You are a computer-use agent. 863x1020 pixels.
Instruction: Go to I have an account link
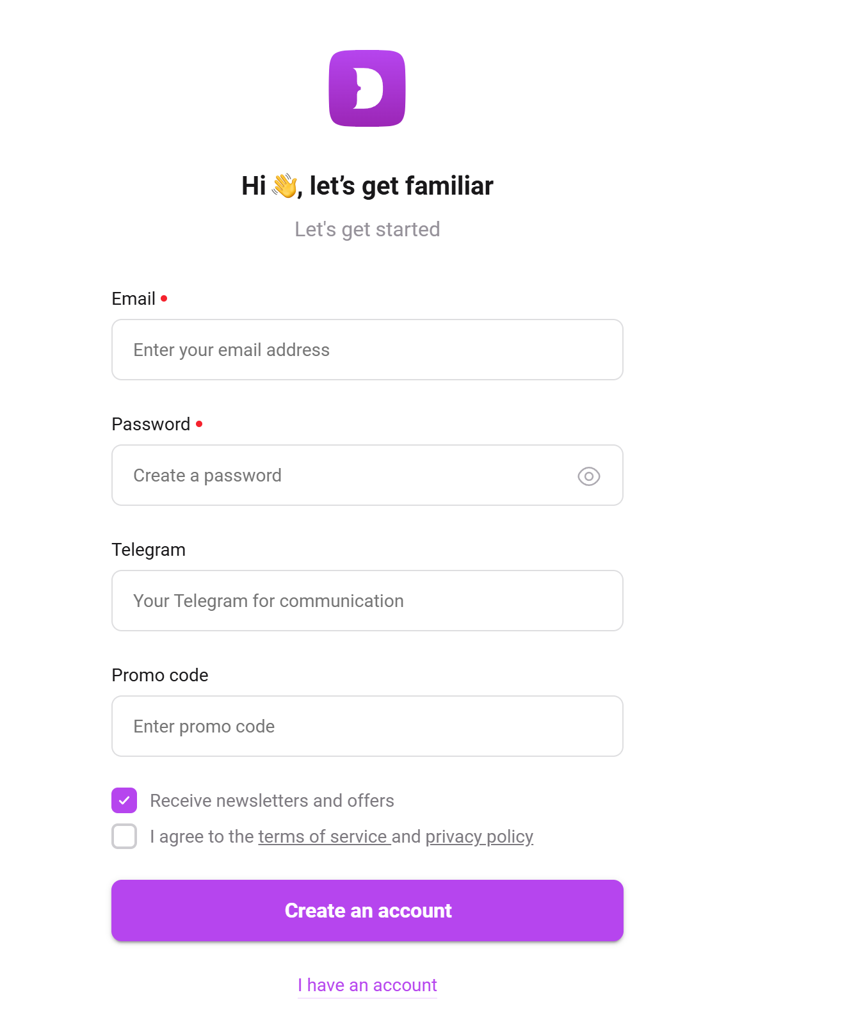tap(367, 985)
